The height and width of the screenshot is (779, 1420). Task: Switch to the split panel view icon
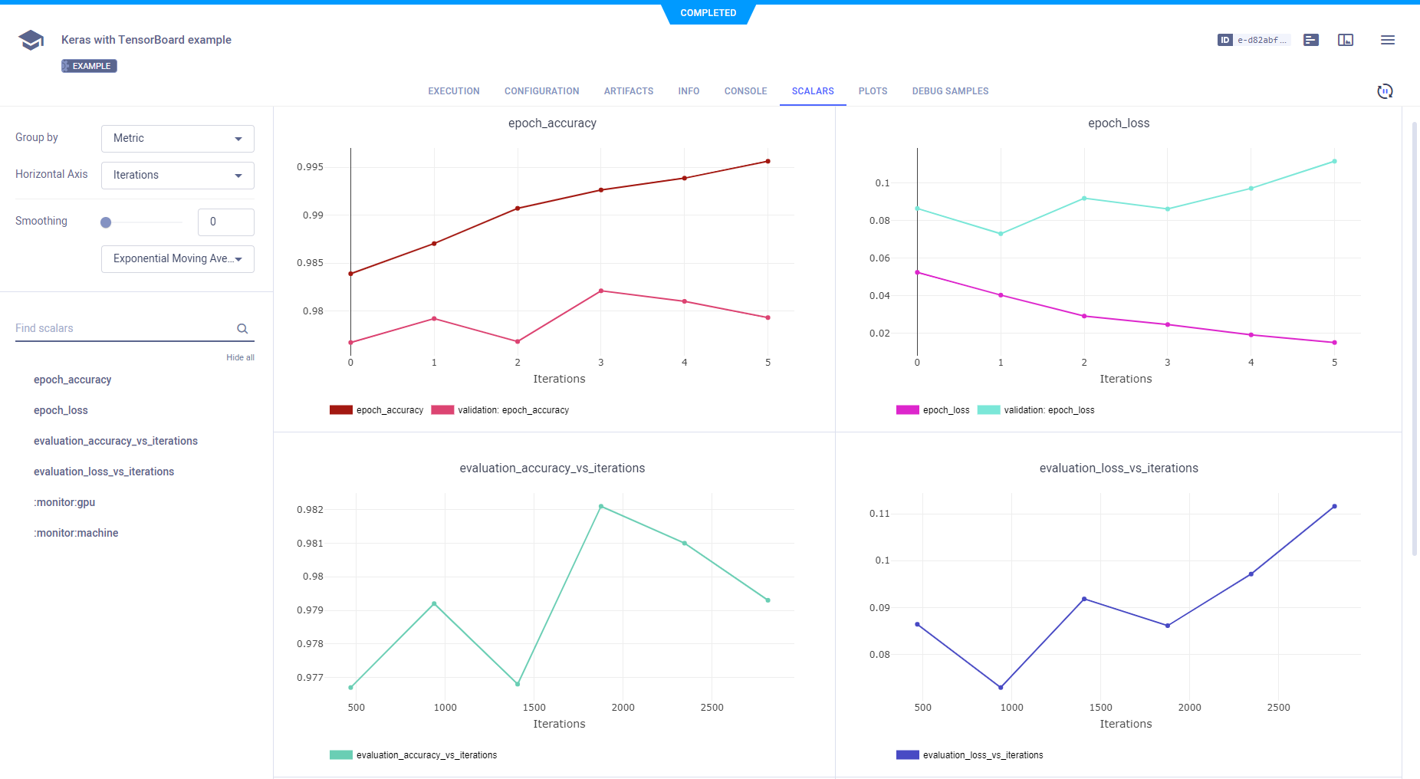(x=1346, y=40)
